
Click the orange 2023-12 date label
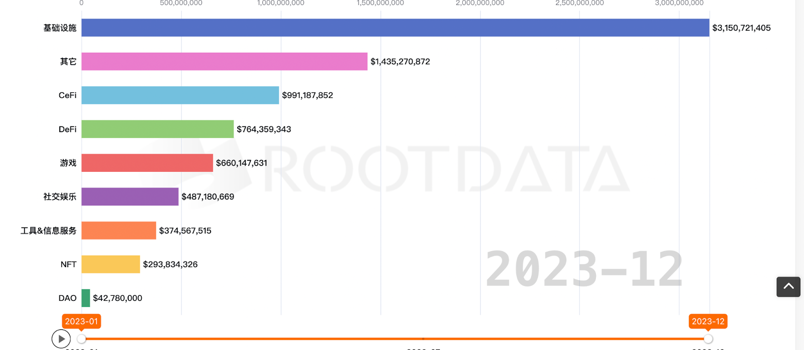708,321
